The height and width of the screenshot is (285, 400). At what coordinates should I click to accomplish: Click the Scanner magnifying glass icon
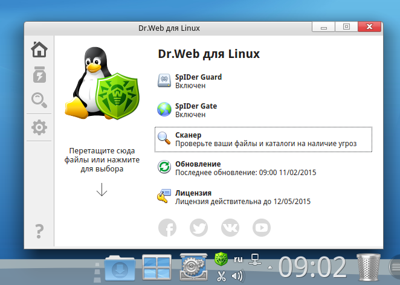tap(164, 138)
